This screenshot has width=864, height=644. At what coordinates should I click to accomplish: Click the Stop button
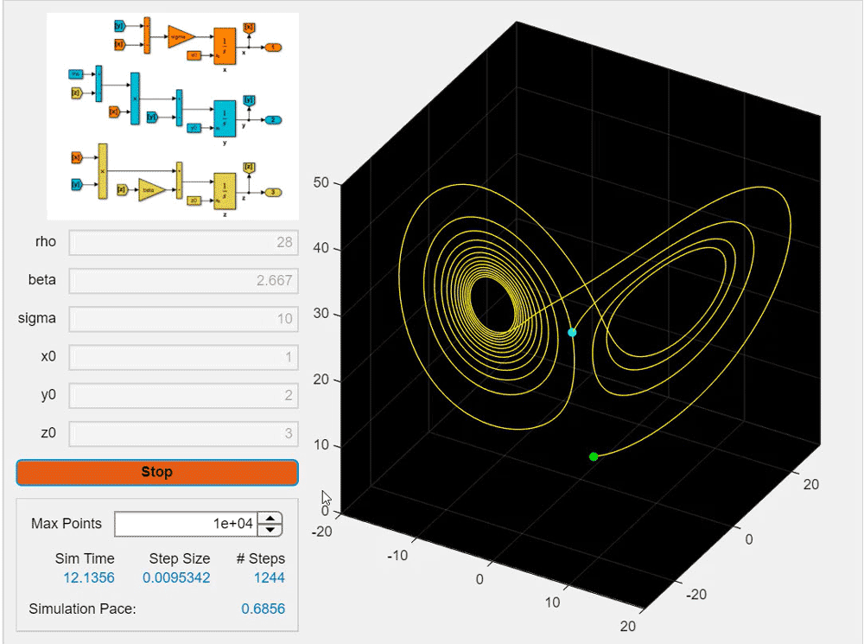157,472
